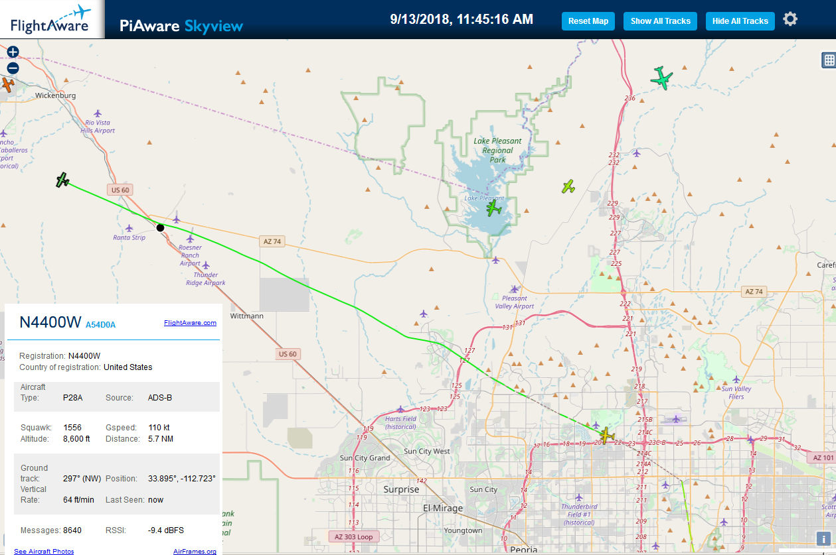The image size is (836, 555).
Task: Click the Harts Field historical airport marker
Action: (400, 409)
